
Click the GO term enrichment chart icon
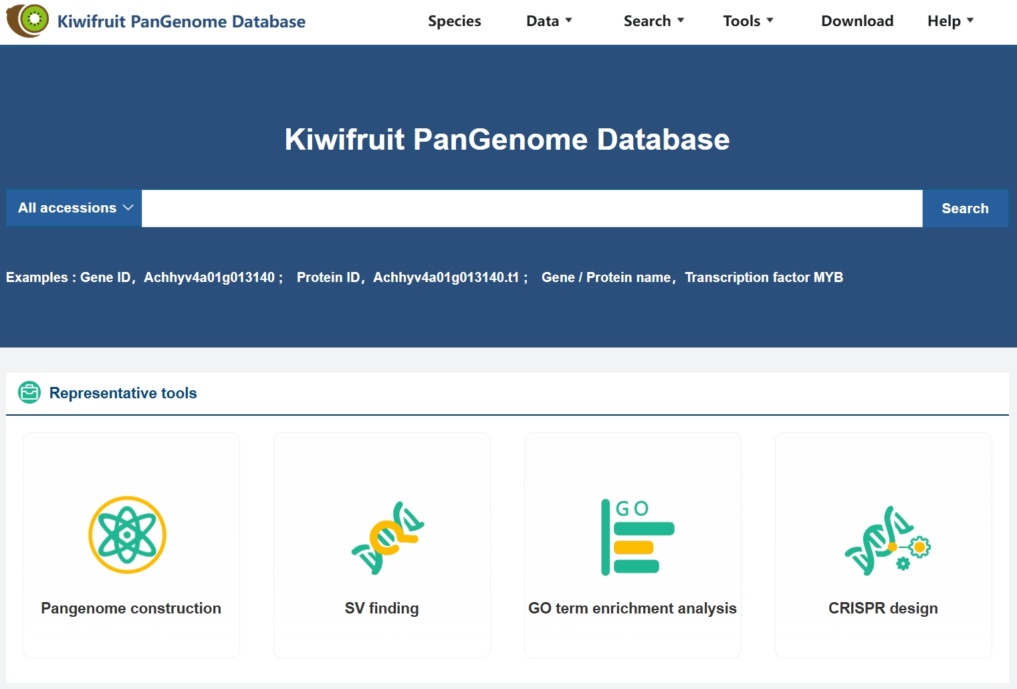pos(637,537)
